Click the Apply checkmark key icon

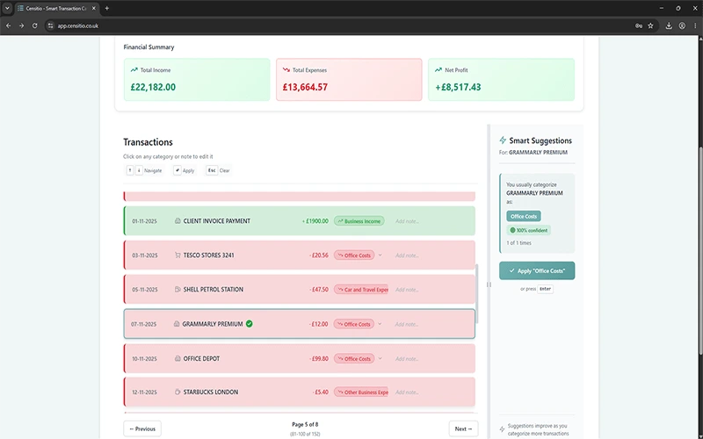tap(178, 170)
